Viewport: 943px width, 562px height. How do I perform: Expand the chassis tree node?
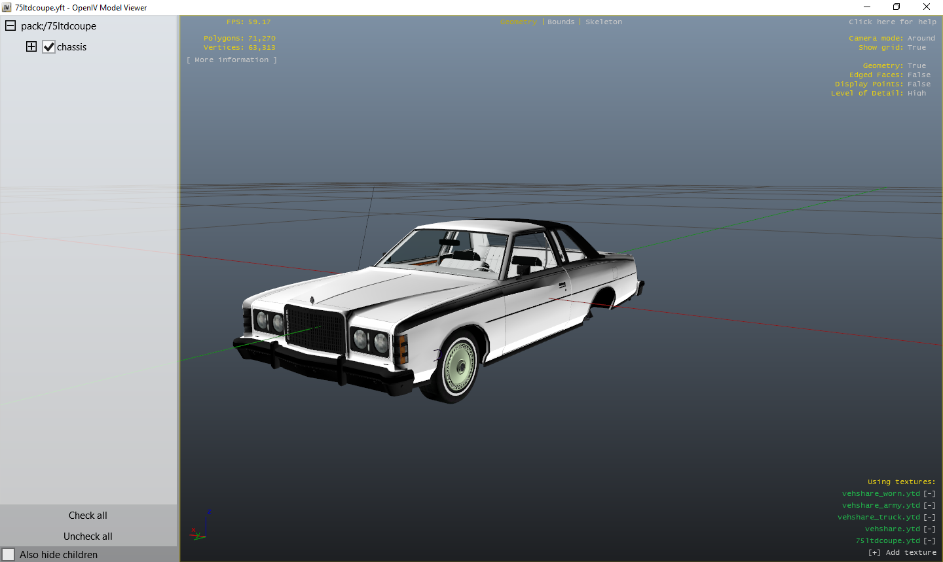coord(31,46)
